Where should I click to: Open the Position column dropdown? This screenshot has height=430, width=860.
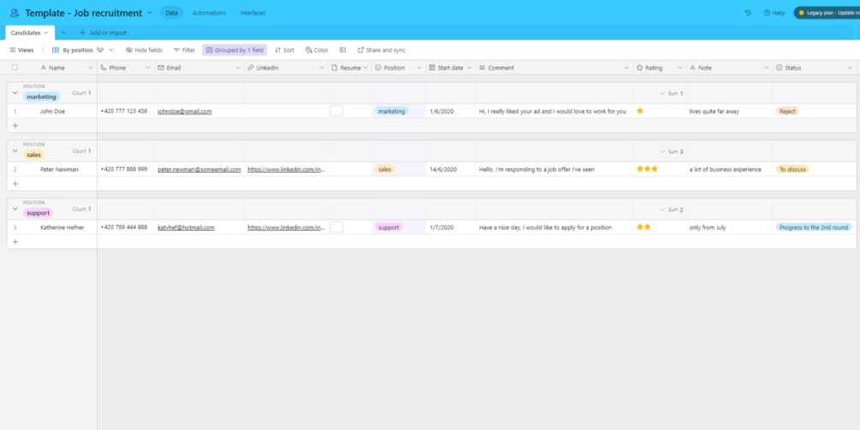click(x=419, y=68)
